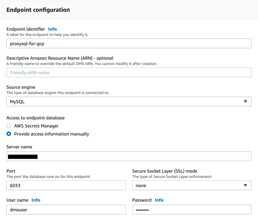Choose MySQL from the Source engine combo box
Screen dimensions: 258x221
(x=129, y=101)
